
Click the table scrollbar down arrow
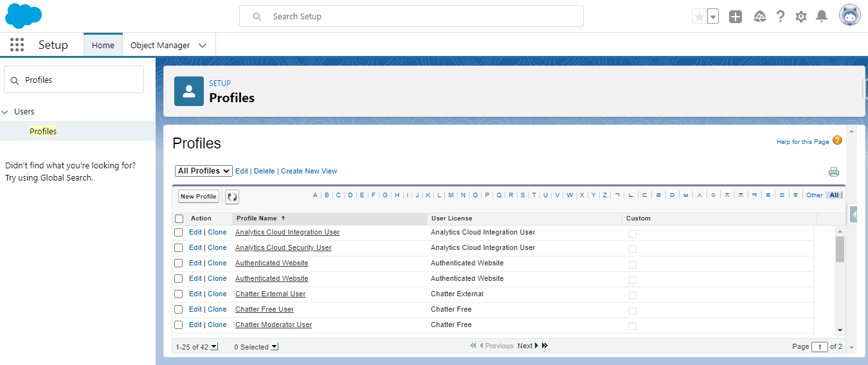[x=840, y=330]
